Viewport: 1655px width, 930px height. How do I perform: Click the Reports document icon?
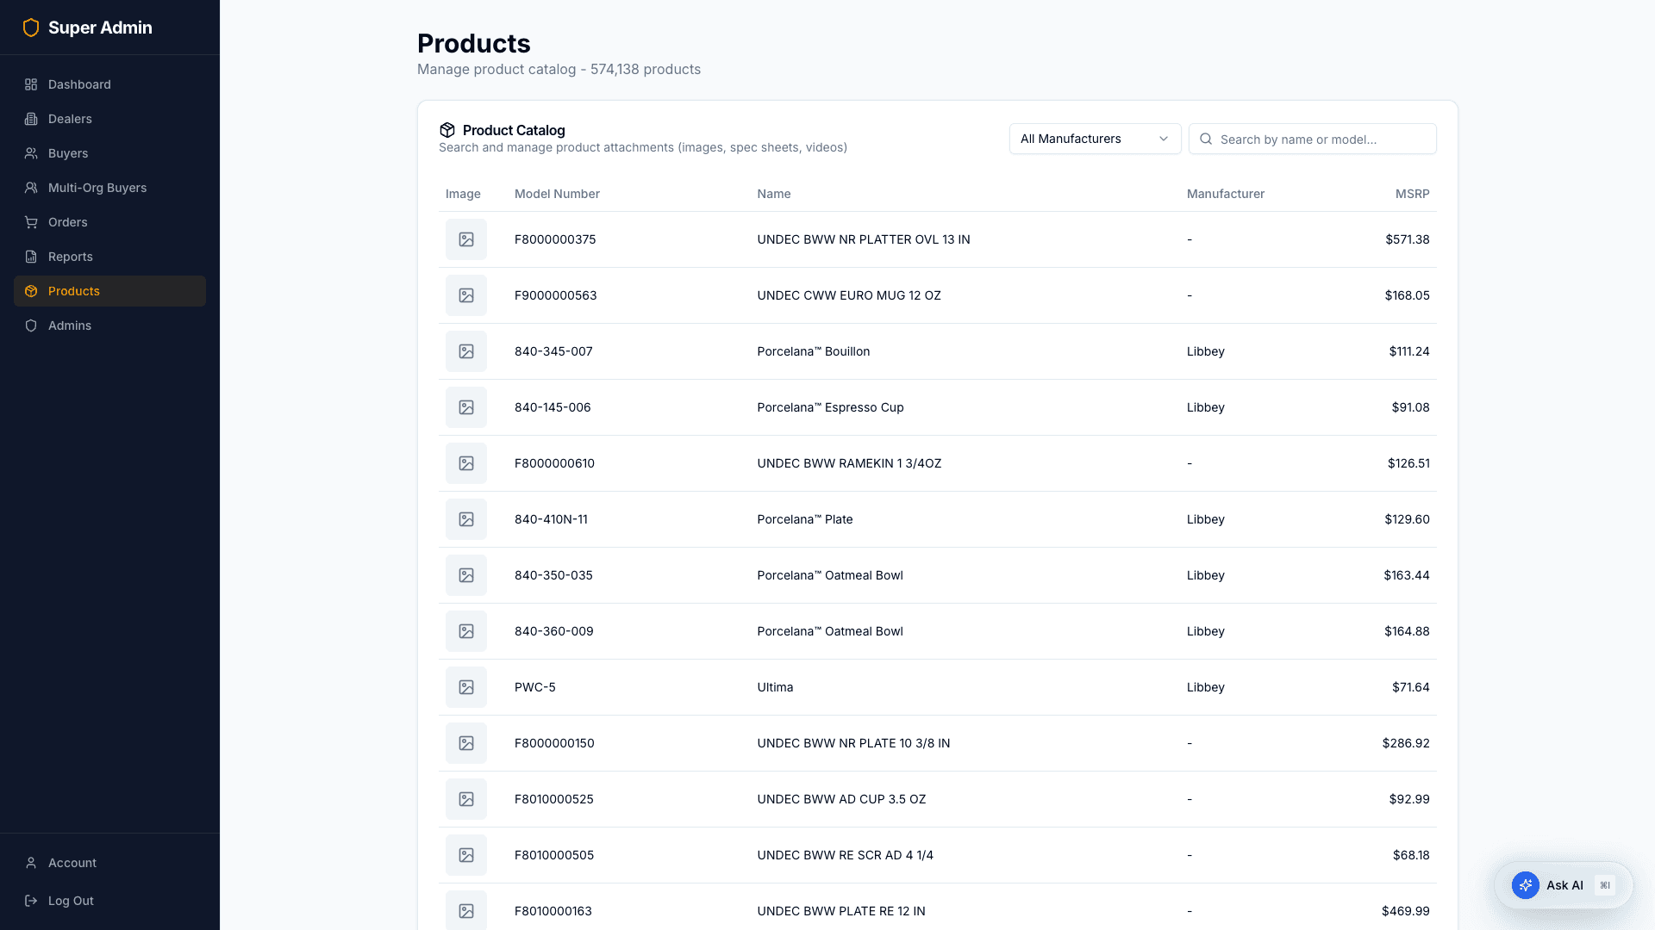pos(31,257)
